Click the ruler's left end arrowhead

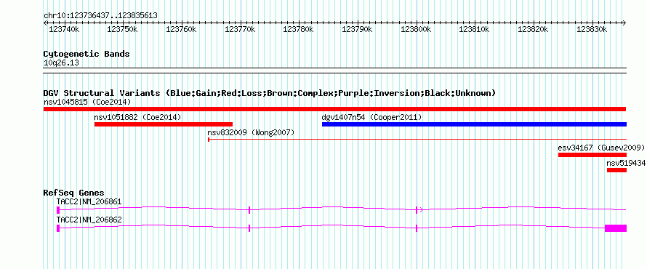(45, 23)
